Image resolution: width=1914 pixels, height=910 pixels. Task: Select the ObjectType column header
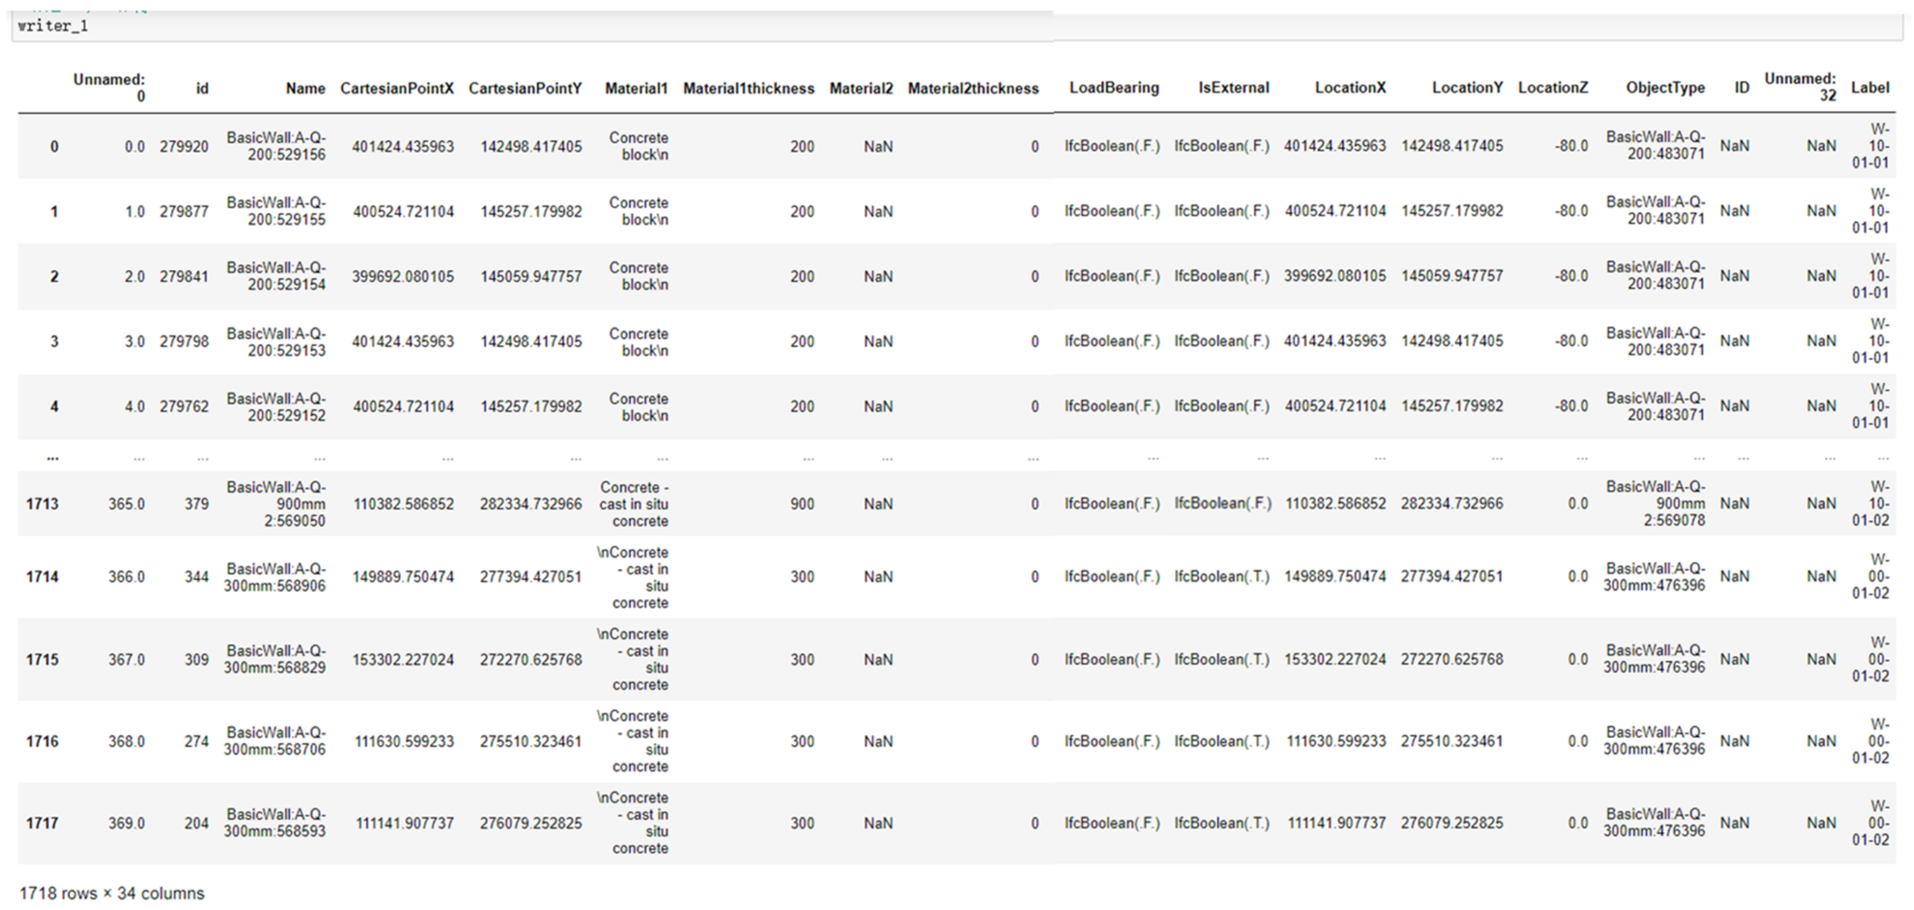click(1664, 87)
